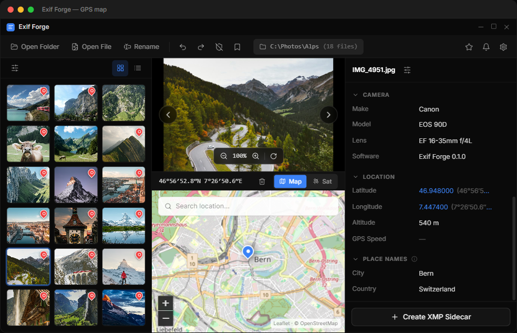Image resolution: width=517 pixels, height=333 pixels.
Task: Go to the previous photo
Action: 168,115
